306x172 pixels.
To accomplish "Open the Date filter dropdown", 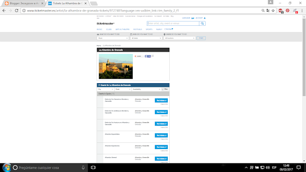I will pos(123,89).
